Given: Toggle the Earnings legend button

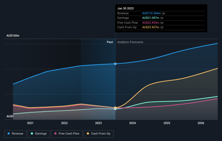Looking at the screenshot, I should [x=39, y=134].
